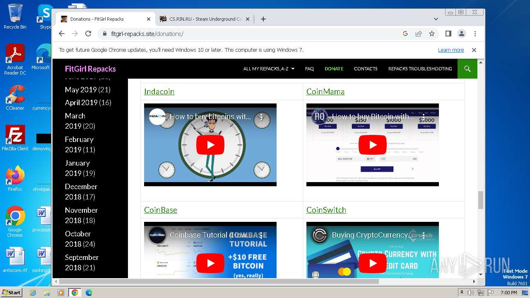Play the Coinbase Tutorial video

[x=210, y=263]
